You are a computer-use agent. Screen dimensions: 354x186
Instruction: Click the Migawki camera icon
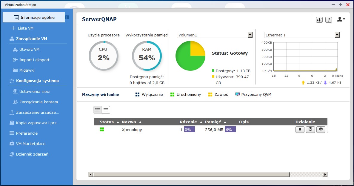coord(15,70)
